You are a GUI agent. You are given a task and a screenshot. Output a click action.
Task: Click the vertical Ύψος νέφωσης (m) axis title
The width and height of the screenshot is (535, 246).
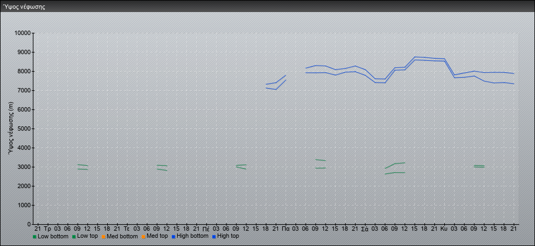click(11, 128)
